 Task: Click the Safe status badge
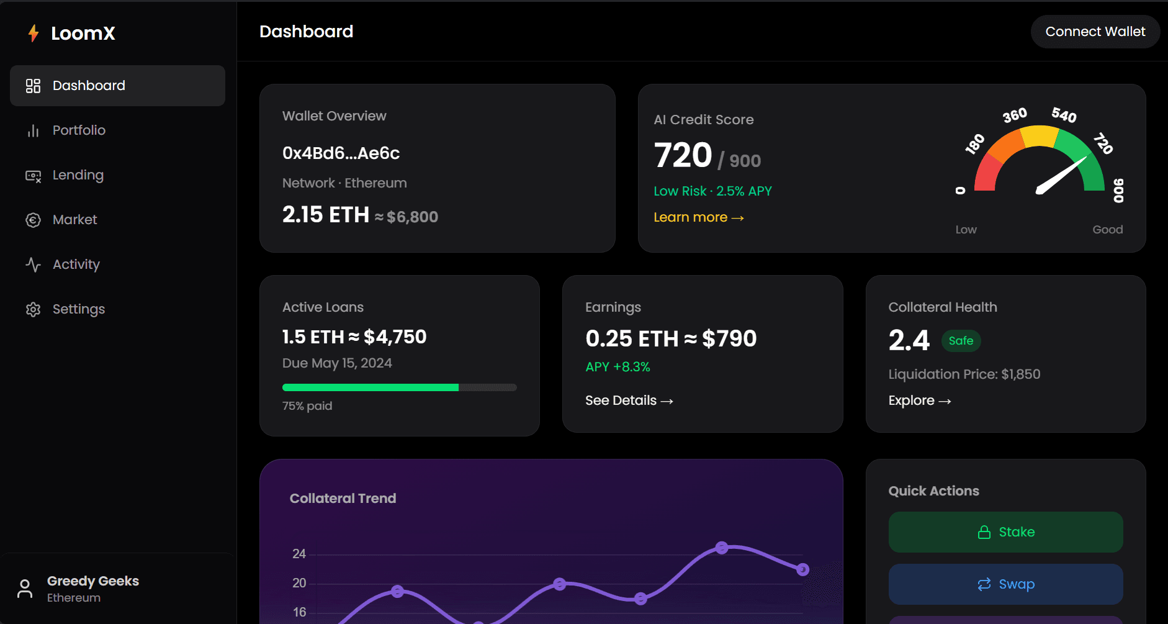(961, 341)
